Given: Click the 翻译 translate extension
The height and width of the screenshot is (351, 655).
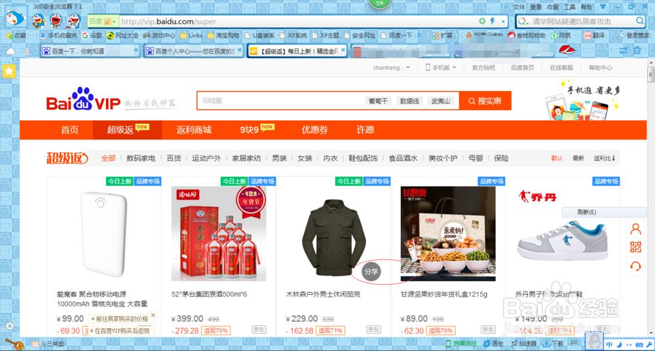Looking at the screenshot, I should coord(595,36).
